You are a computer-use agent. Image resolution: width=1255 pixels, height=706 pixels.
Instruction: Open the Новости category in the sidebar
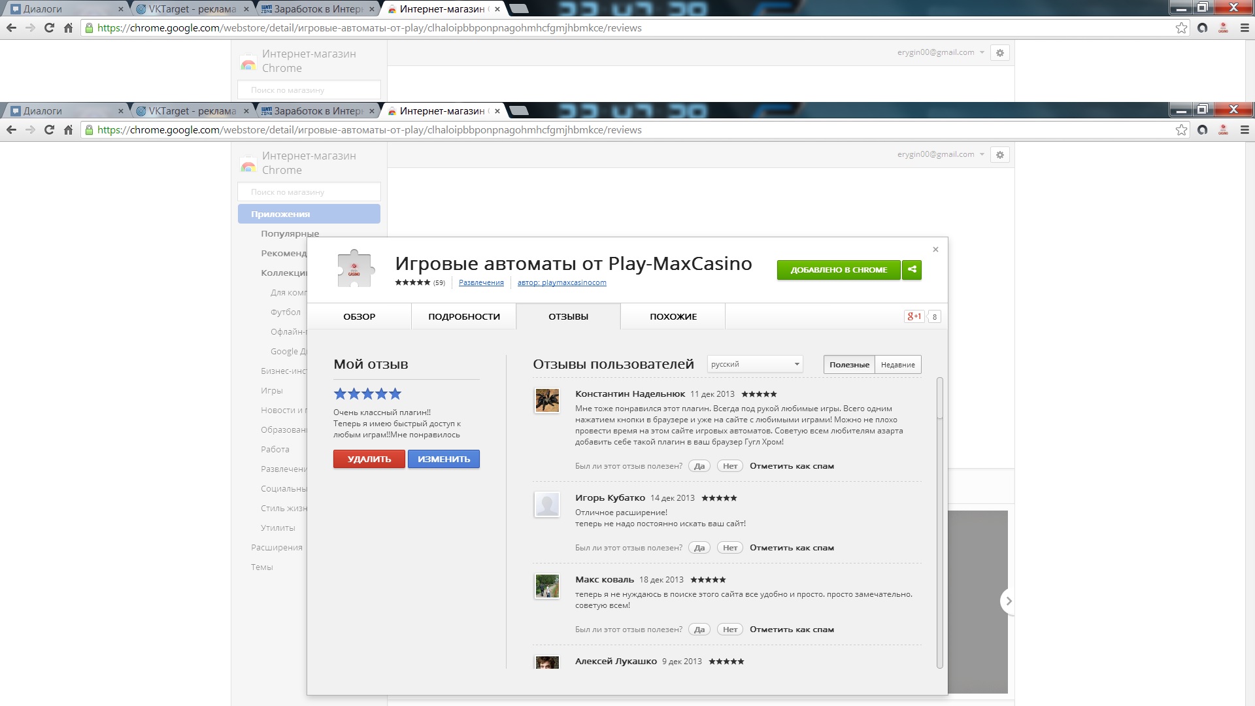[x=282, y=410]
